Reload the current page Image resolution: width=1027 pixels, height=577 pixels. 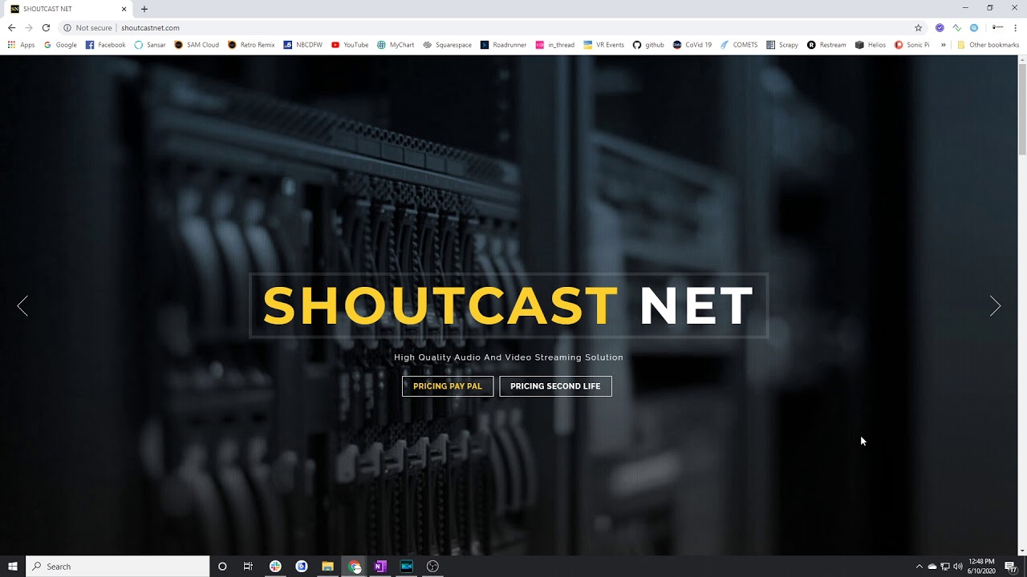tap(46, 27)
